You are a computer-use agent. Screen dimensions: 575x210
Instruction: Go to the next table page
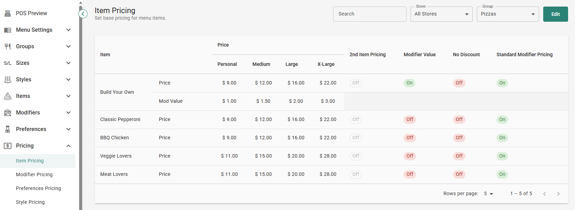coord(558,194)
